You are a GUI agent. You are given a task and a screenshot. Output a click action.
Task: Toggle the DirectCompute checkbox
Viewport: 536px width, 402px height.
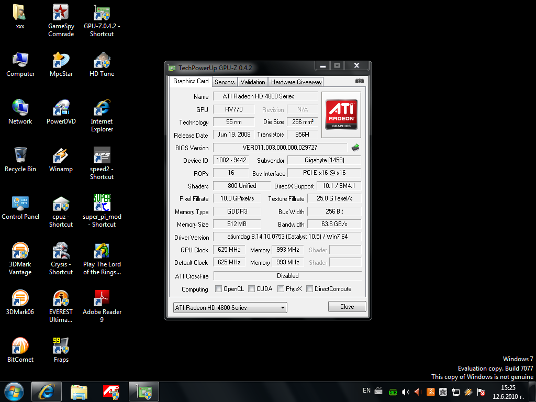309,289
